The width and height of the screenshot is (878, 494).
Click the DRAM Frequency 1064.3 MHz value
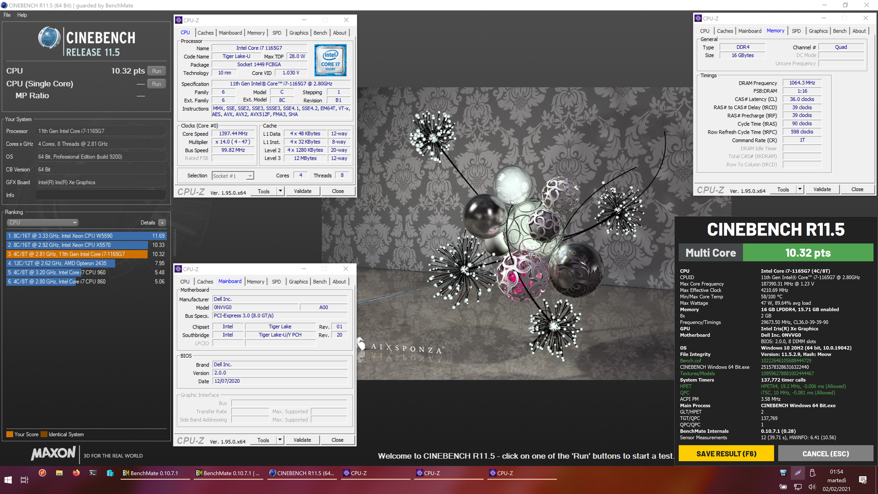(802, 83)
